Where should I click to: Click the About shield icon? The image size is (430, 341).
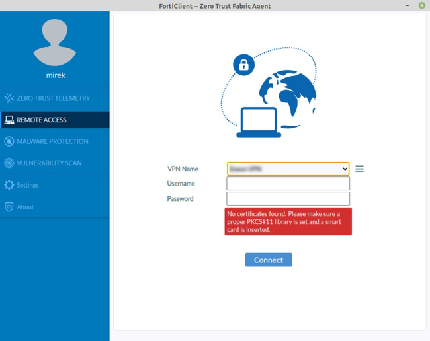[9, 207]
